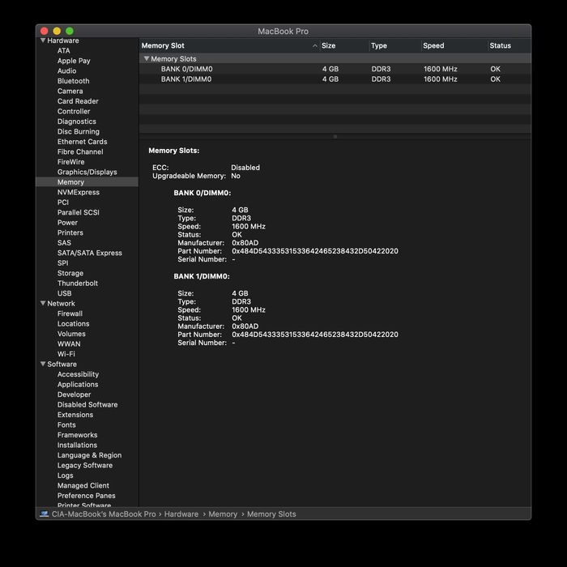
Task: Select Volumes under Network
Action: [x=71, y=334]
